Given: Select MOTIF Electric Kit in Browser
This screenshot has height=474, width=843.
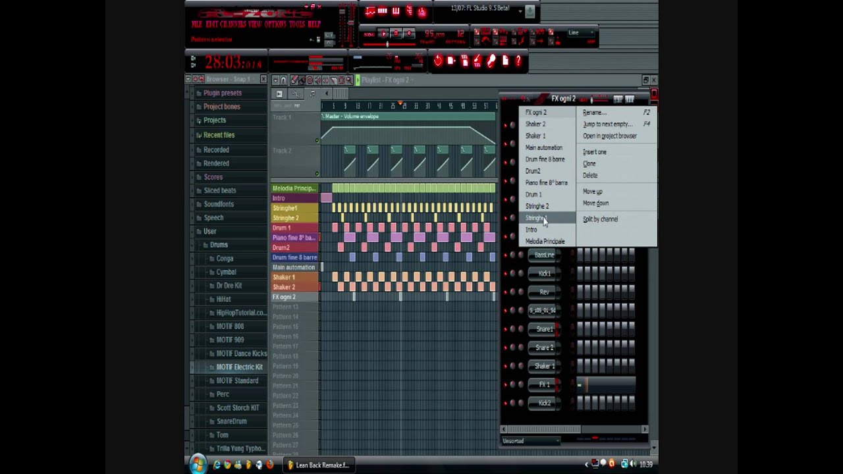Looking at the screenshot, I should (x=239, y=367).
